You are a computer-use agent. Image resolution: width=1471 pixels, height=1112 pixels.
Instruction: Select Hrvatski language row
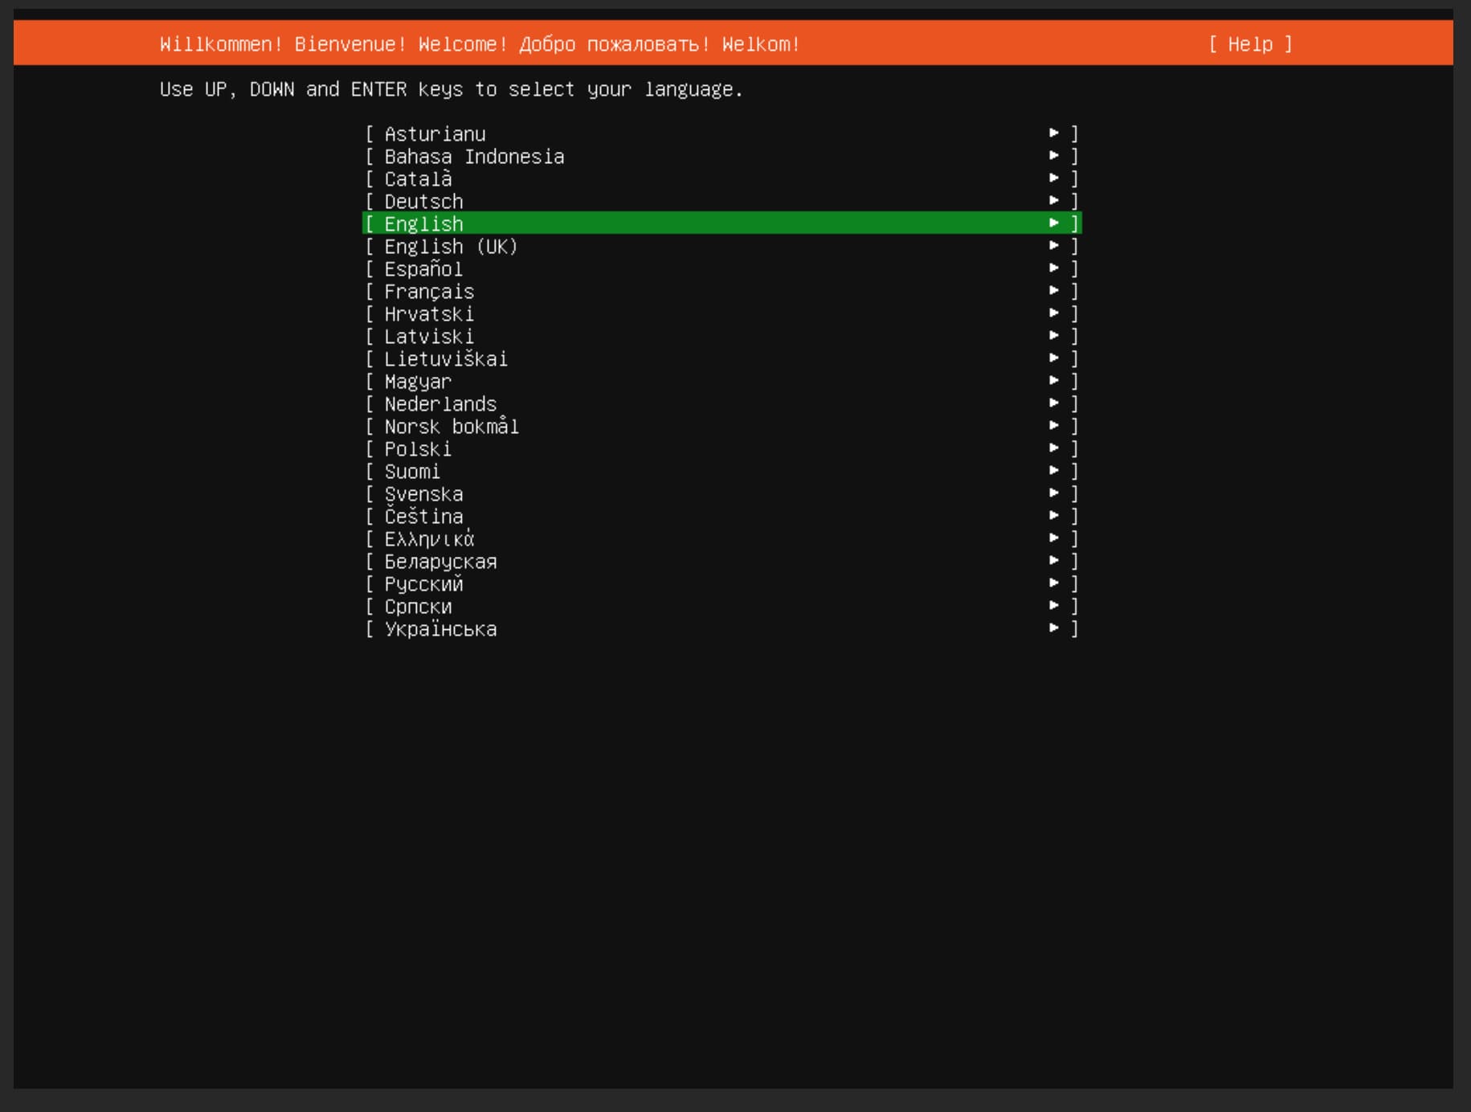(x=721, y=313)
